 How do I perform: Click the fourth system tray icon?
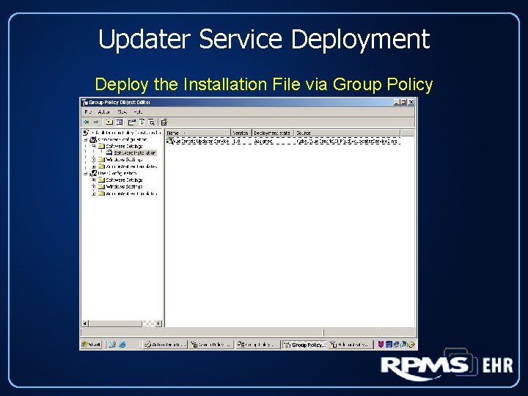(x=404, y=345)
